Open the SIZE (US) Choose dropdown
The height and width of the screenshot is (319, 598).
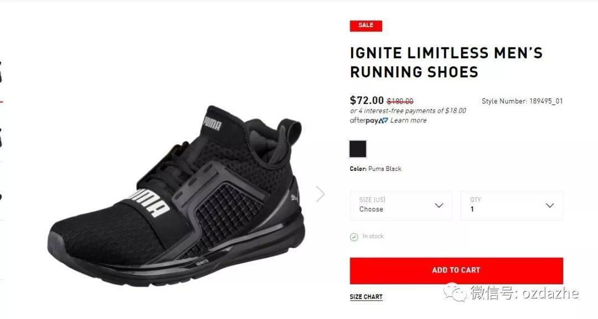401,206
